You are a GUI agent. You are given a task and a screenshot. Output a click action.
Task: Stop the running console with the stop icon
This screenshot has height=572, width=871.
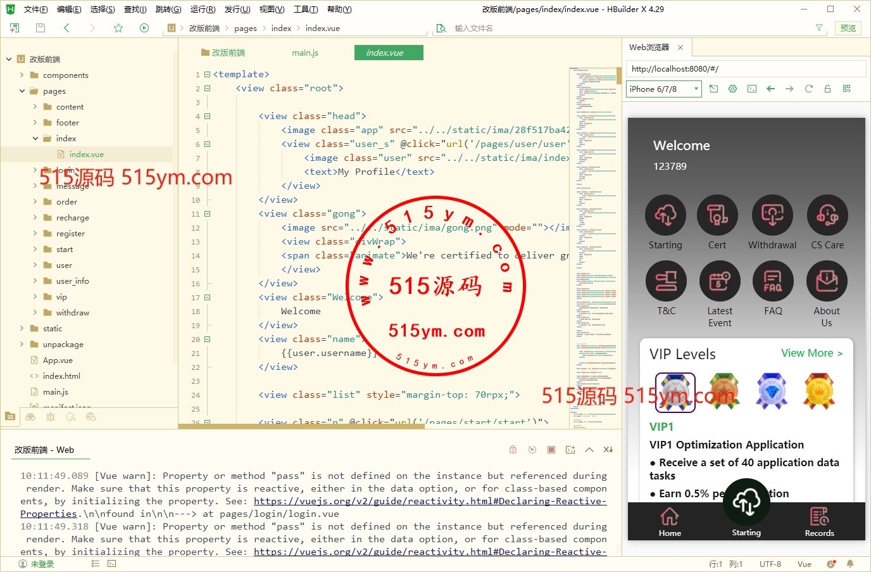pyautogui.click(x=551, y=450)
